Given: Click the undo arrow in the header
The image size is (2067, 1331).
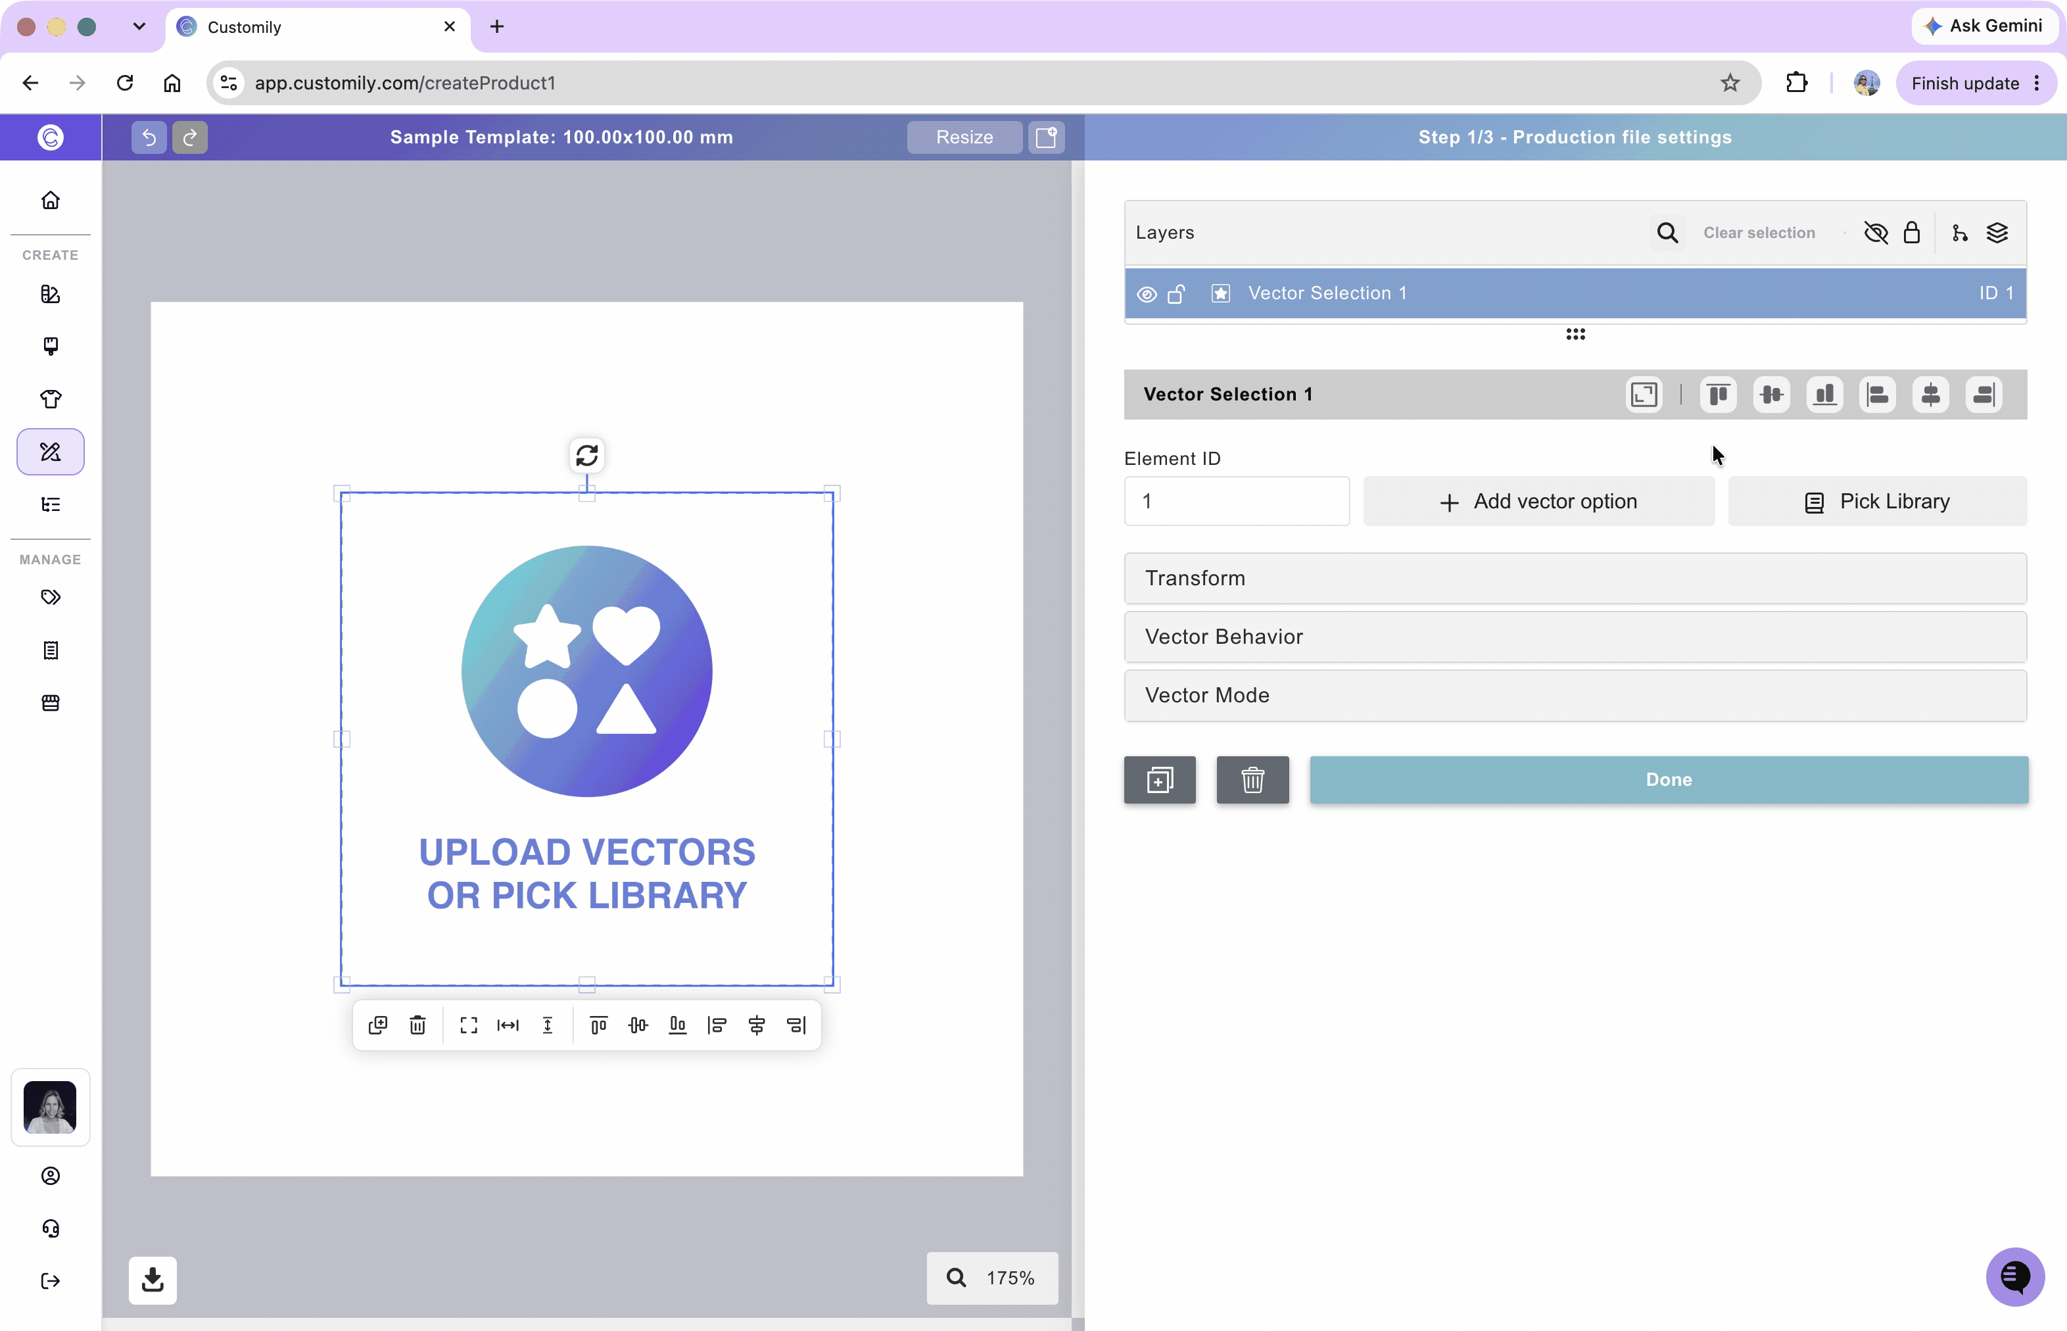Looking at the screenshot, I should tap(149, 137).
